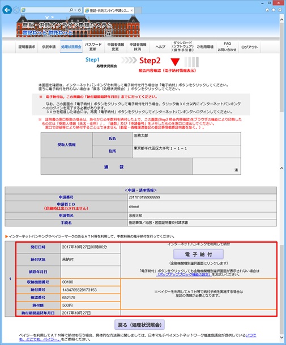The image size is (286, 345).
Task: Click the <申請・請求情報> table header
Action: pos(141,191)
